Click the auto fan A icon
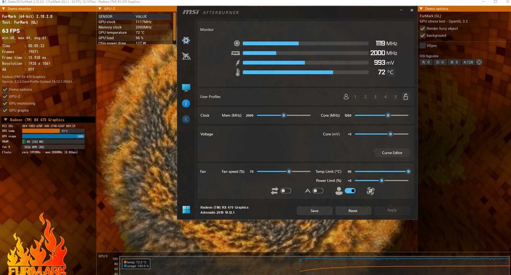The height and width of the screenshot is (275, 511). coord(307,191)
